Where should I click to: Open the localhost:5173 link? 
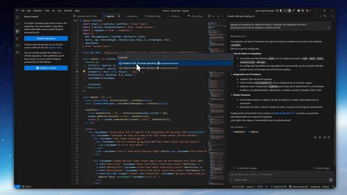coord(284,113)
